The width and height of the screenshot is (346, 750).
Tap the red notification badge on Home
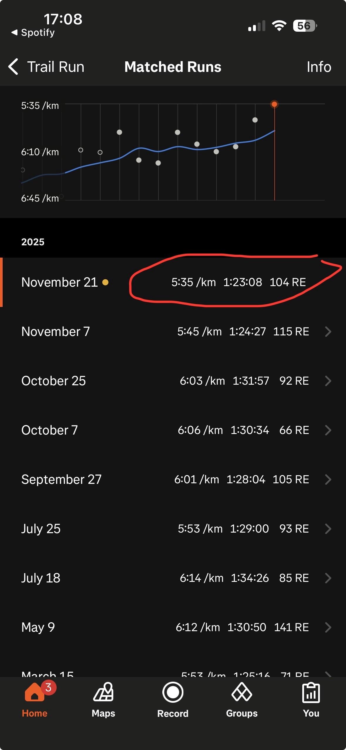tap(49, 687)
